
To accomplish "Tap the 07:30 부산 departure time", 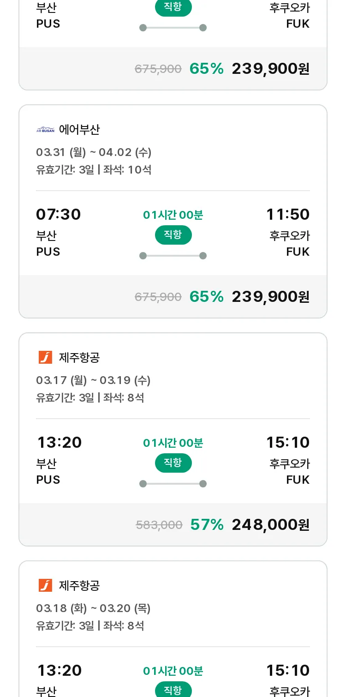I will click(59, 214).
